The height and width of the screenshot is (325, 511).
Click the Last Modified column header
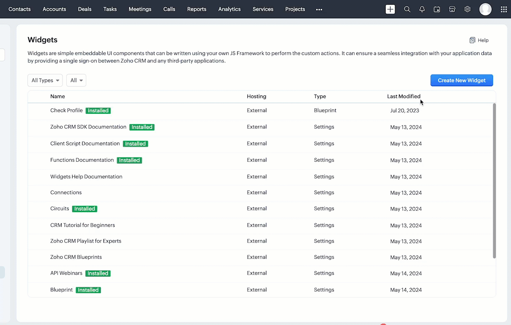pos(404,96)
